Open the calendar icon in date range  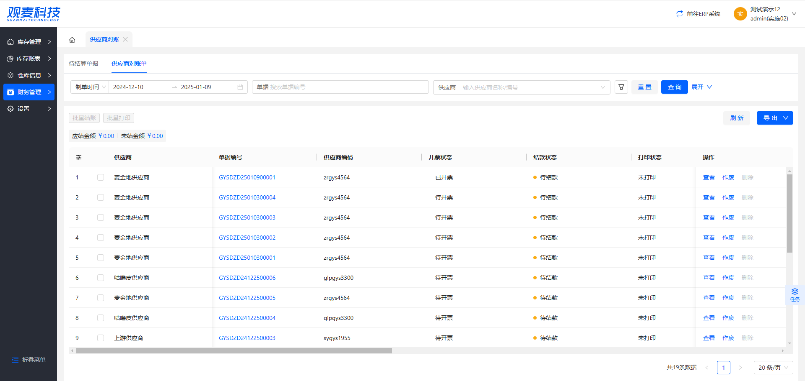click(240, 87)
